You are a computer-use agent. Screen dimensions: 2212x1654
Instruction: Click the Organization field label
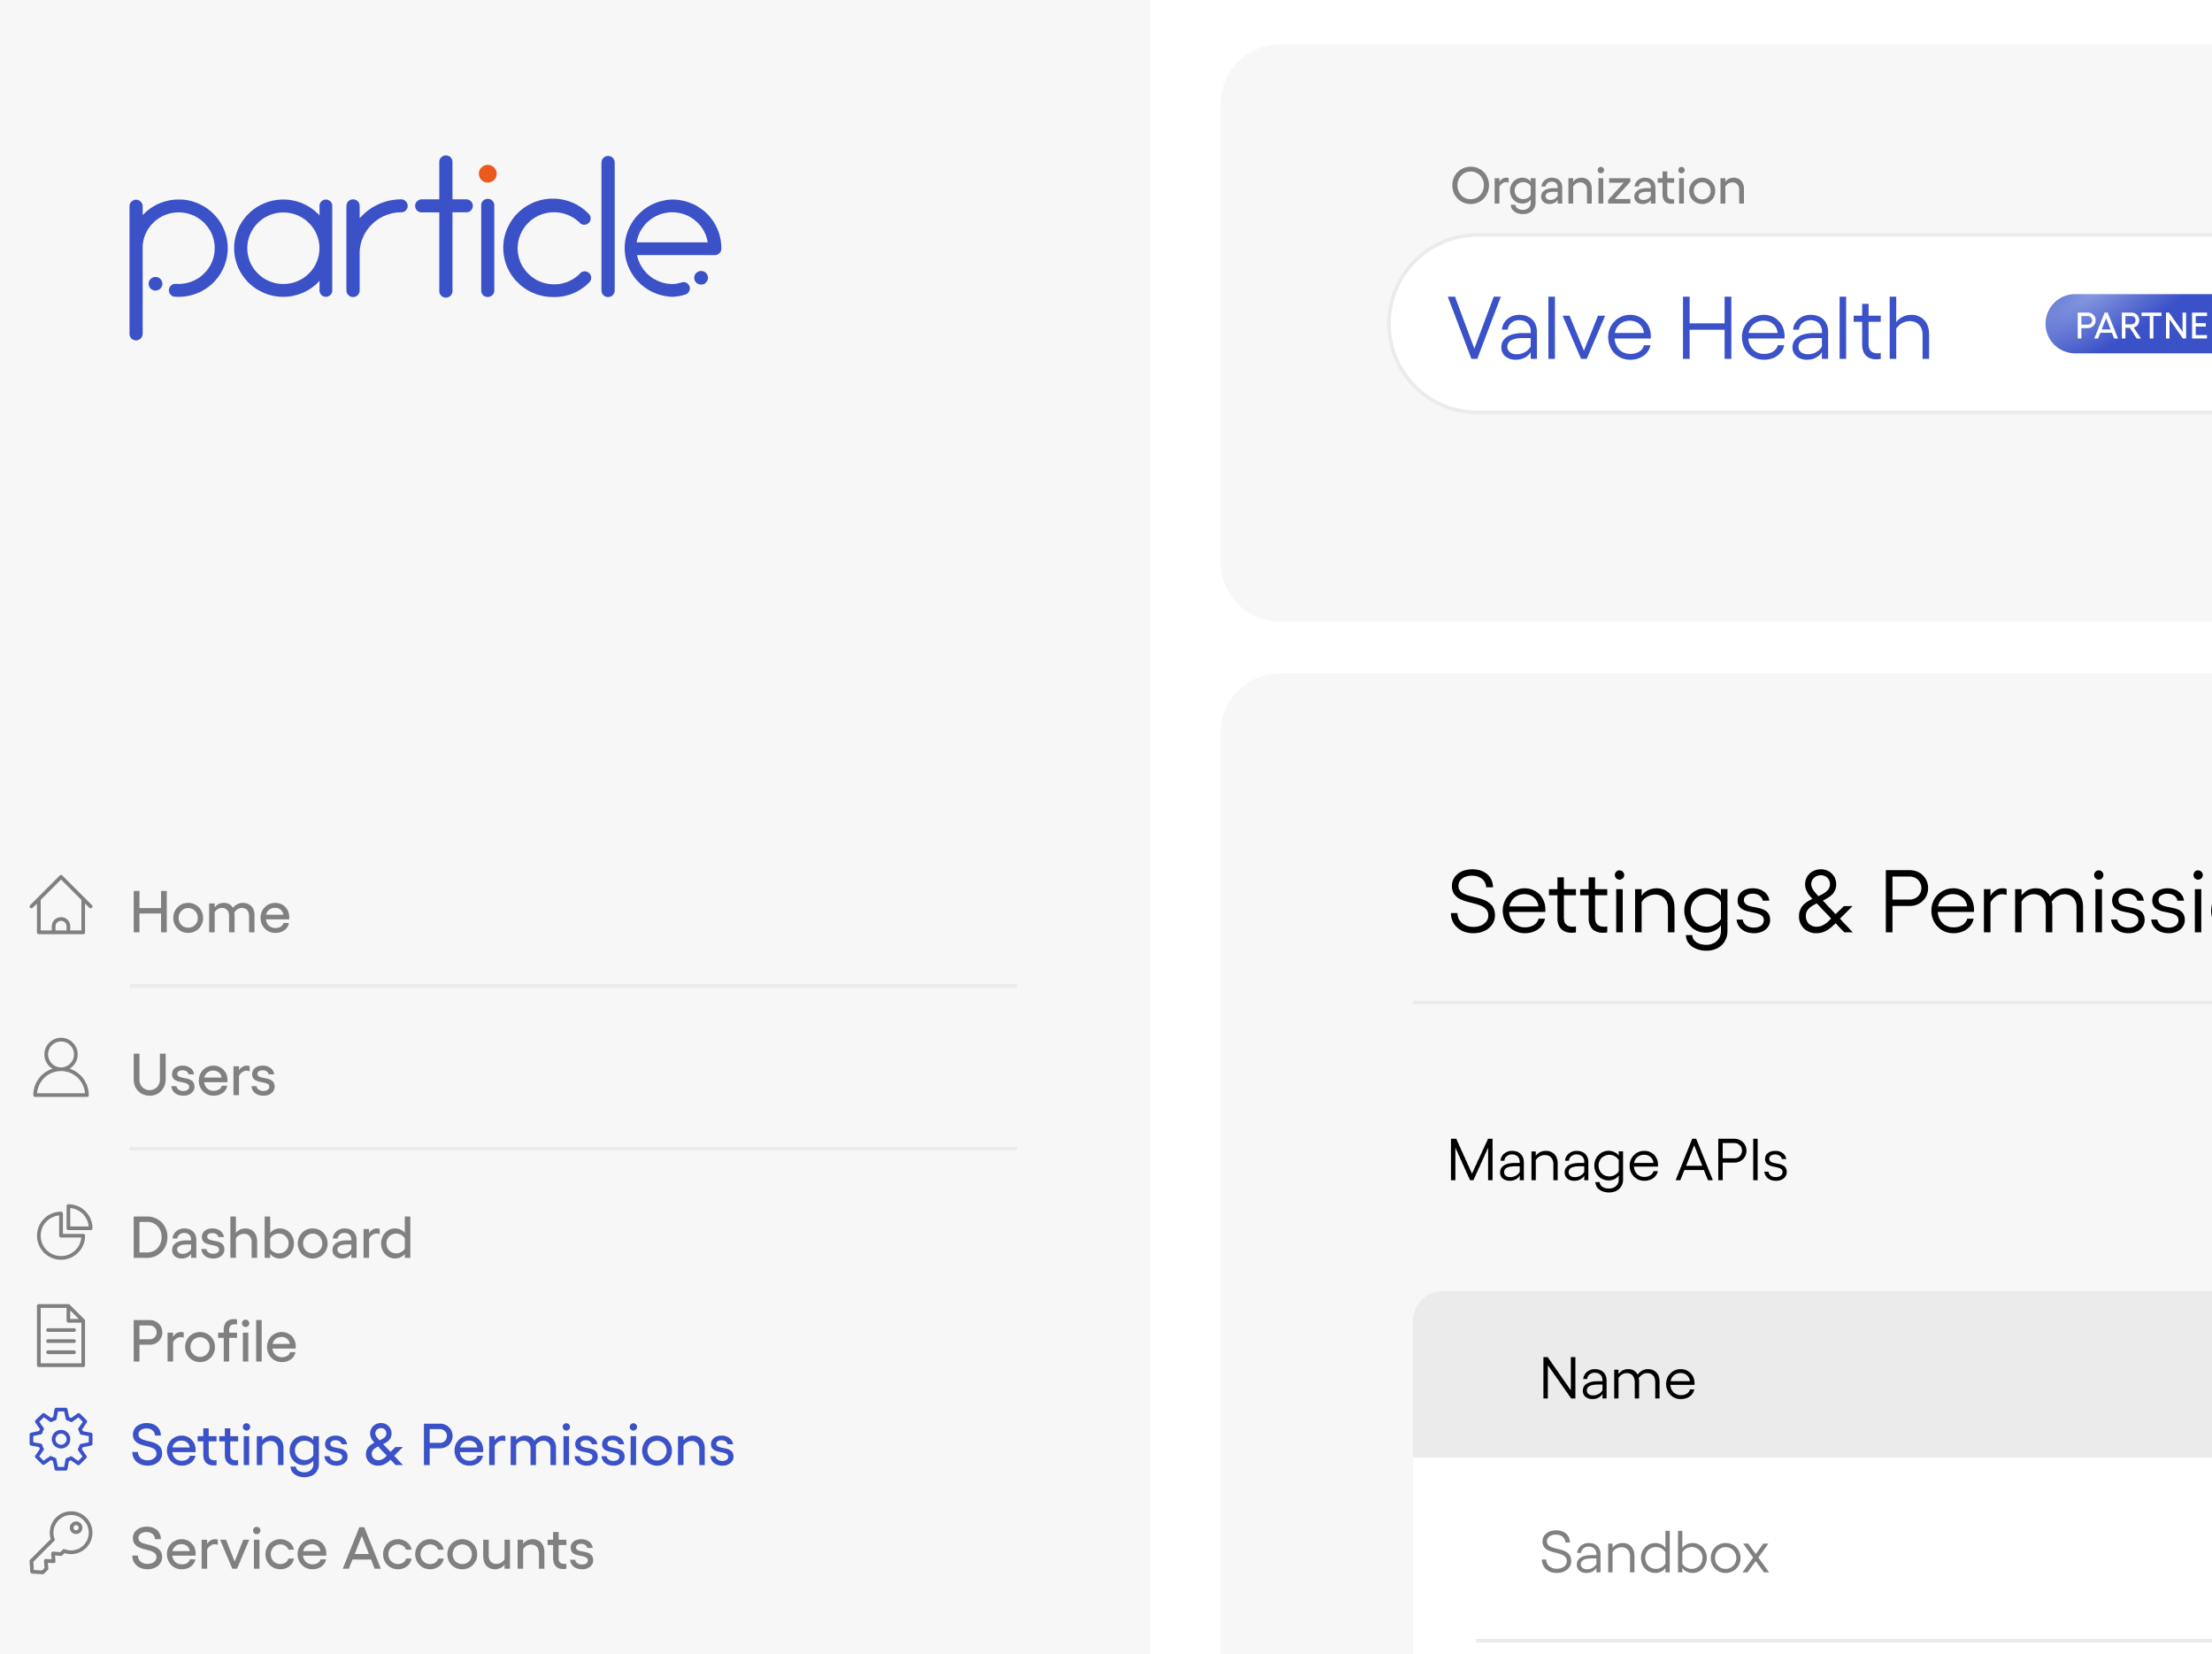(1598, 187)
